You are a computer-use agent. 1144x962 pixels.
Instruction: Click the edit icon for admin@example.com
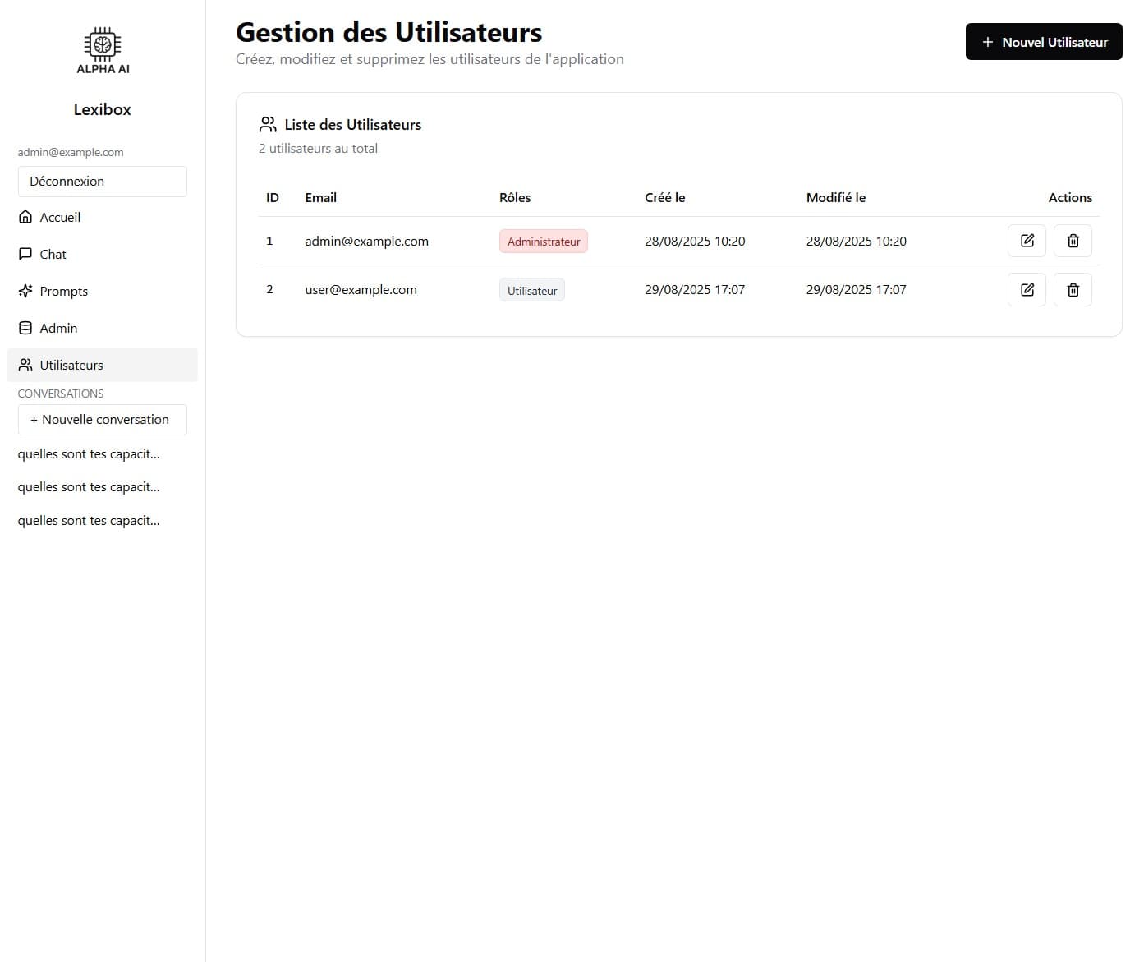(1027, 241)
